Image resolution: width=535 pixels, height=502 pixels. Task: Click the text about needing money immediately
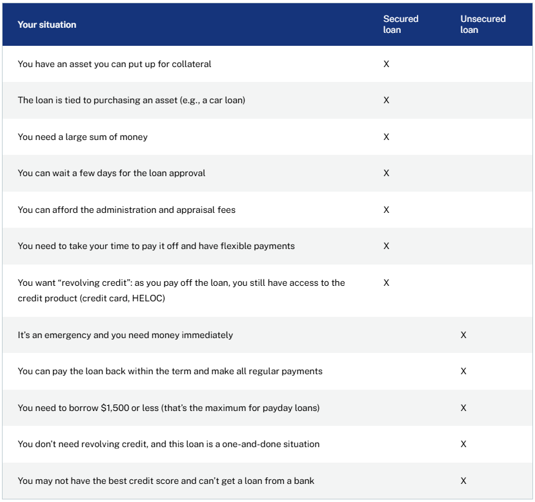click(125, 335)
